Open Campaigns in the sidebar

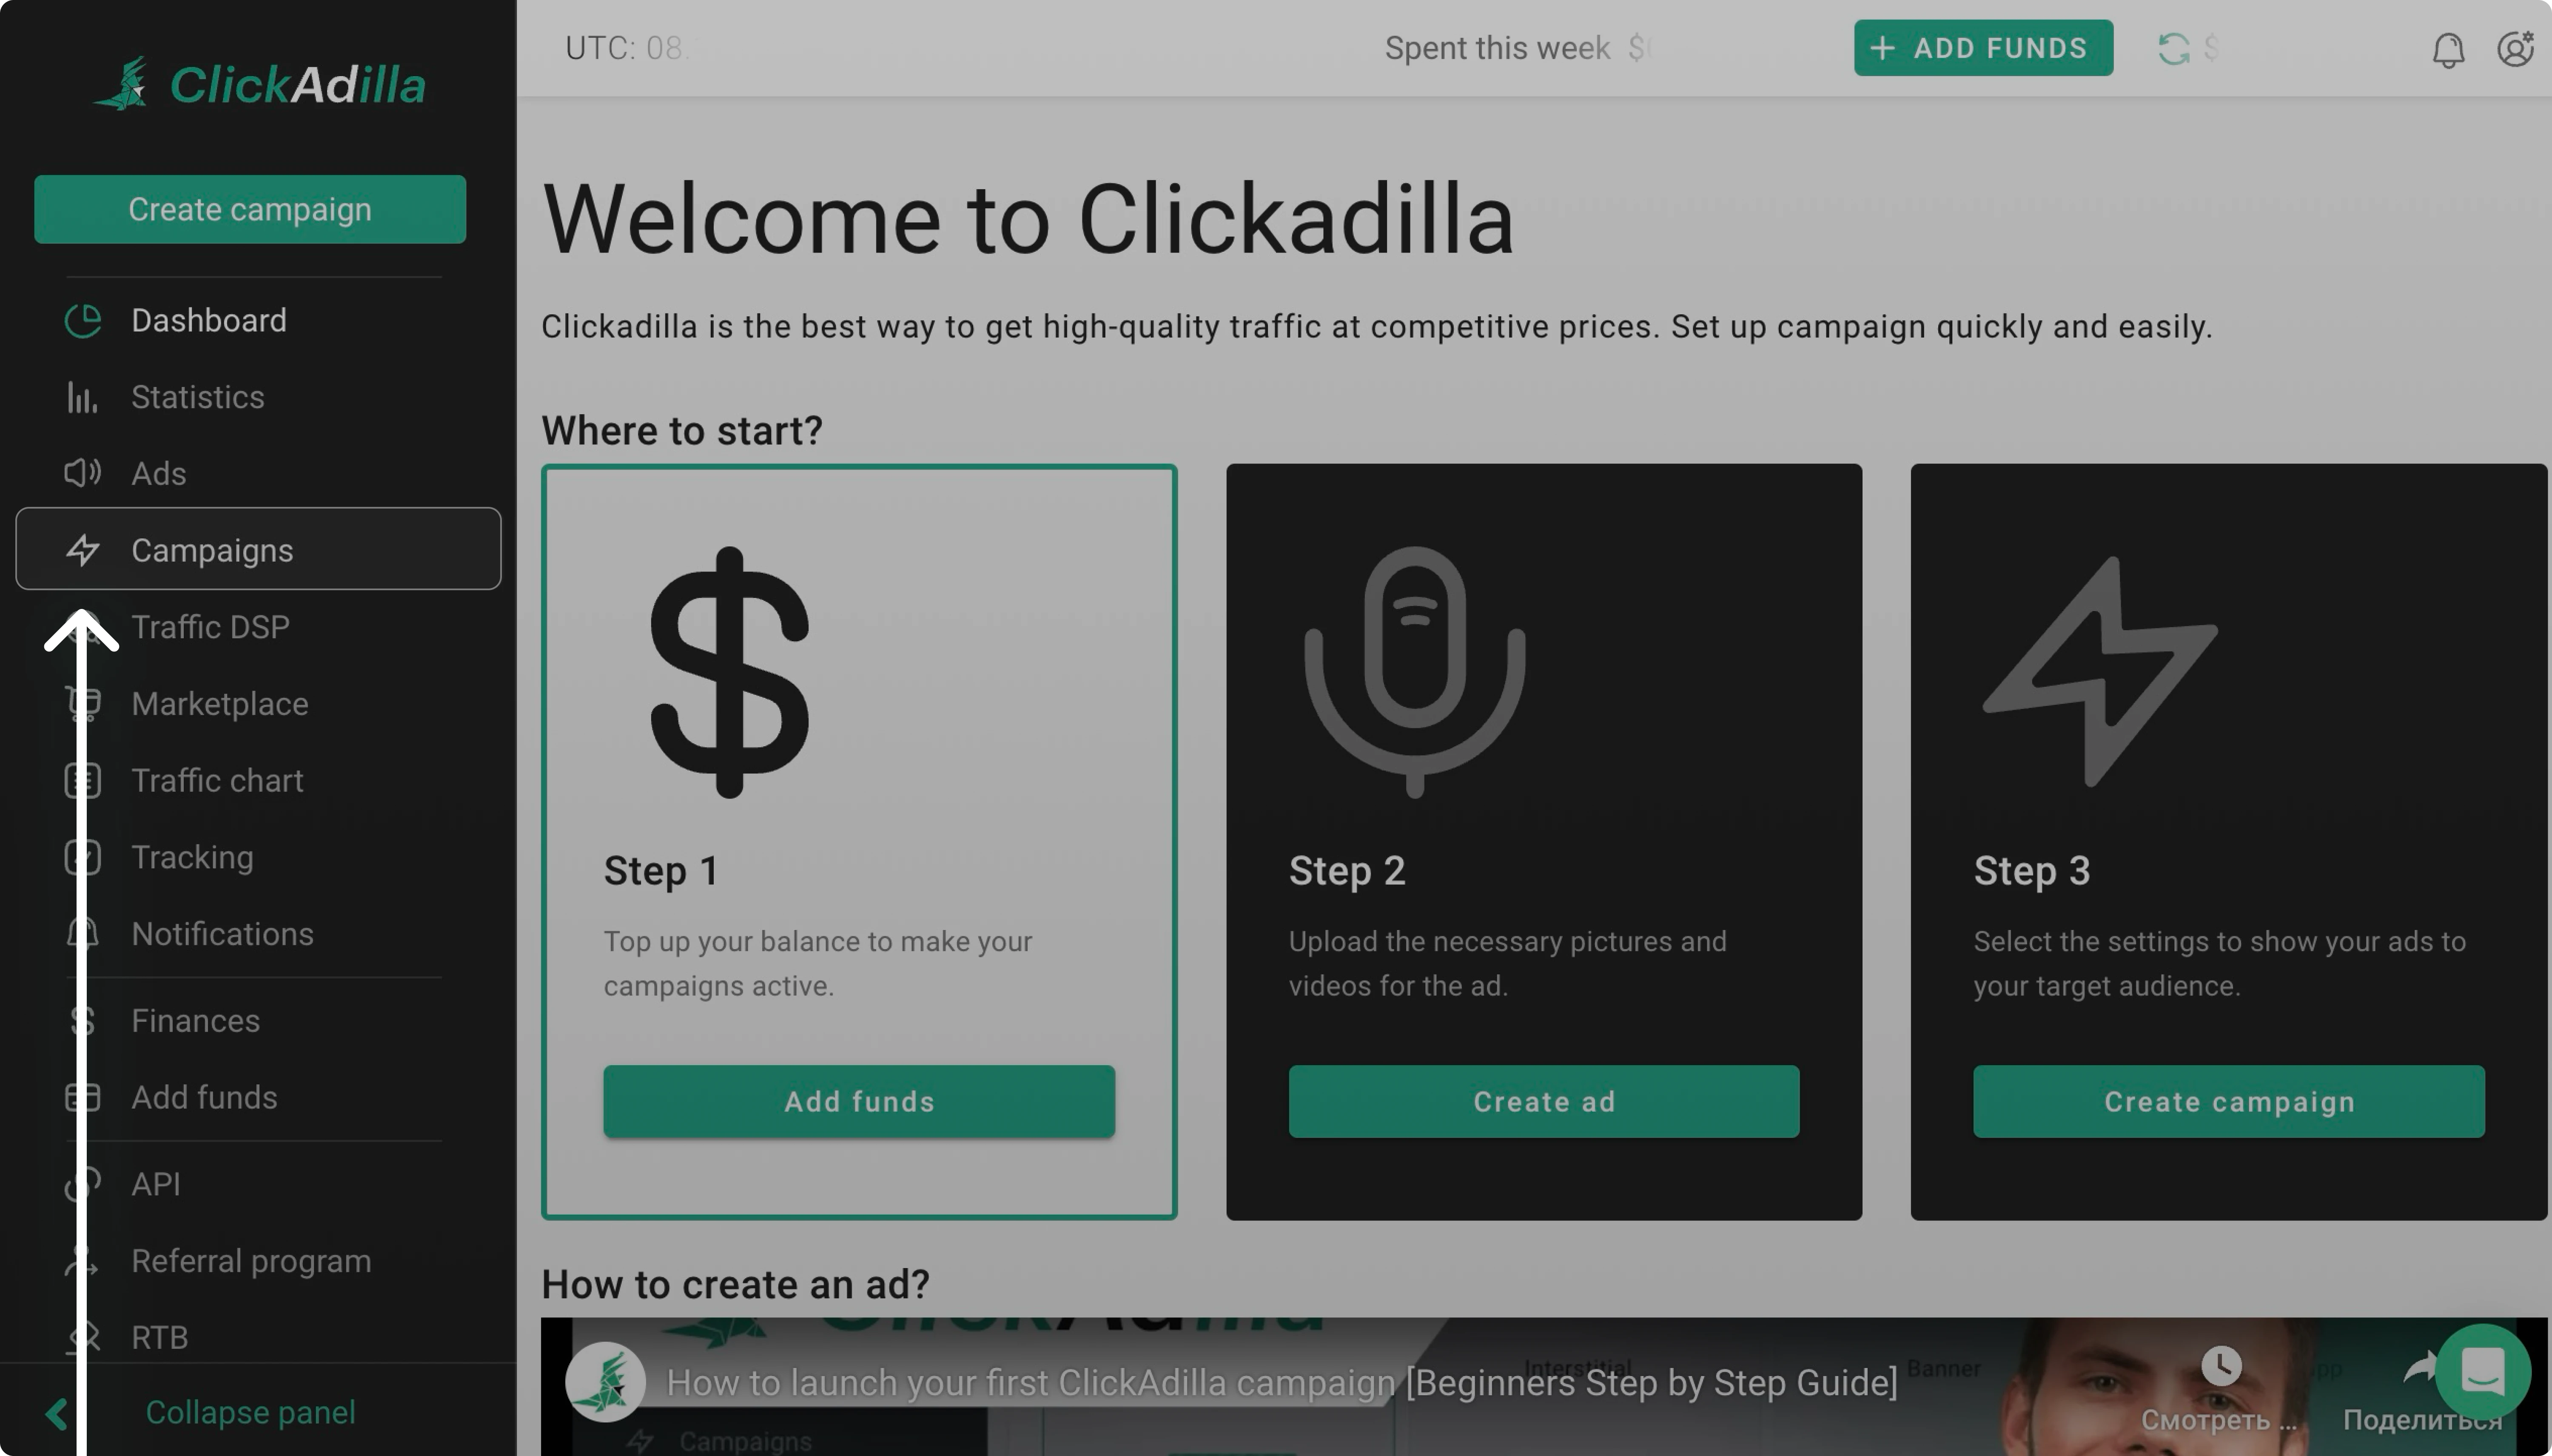(258, 549)
